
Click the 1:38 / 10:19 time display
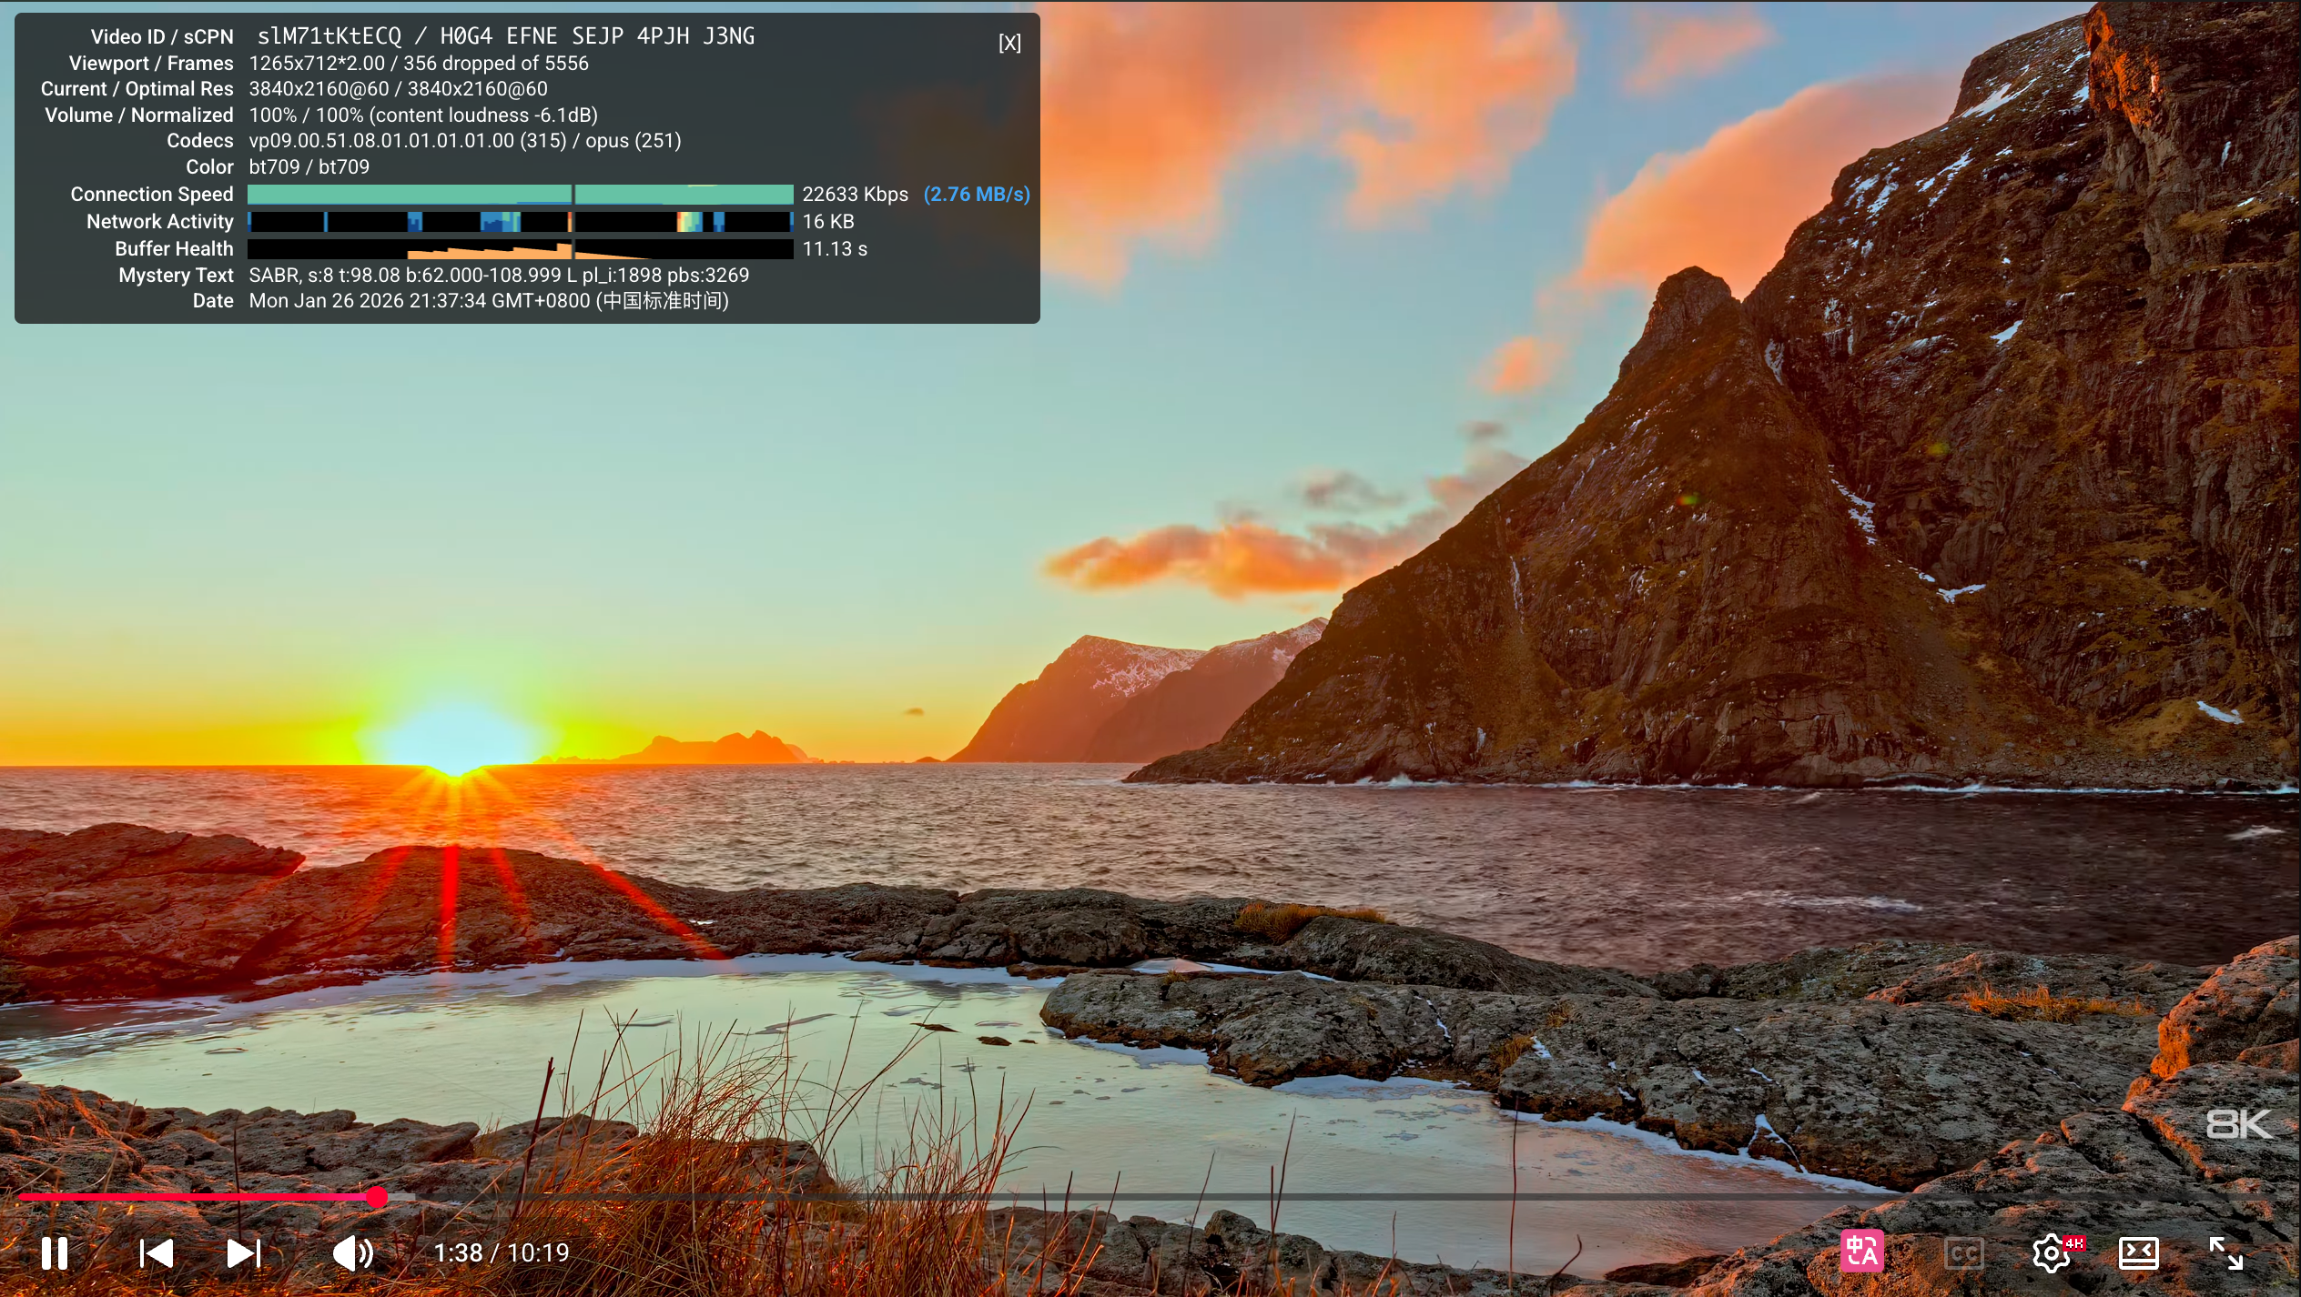(502, 1253)
